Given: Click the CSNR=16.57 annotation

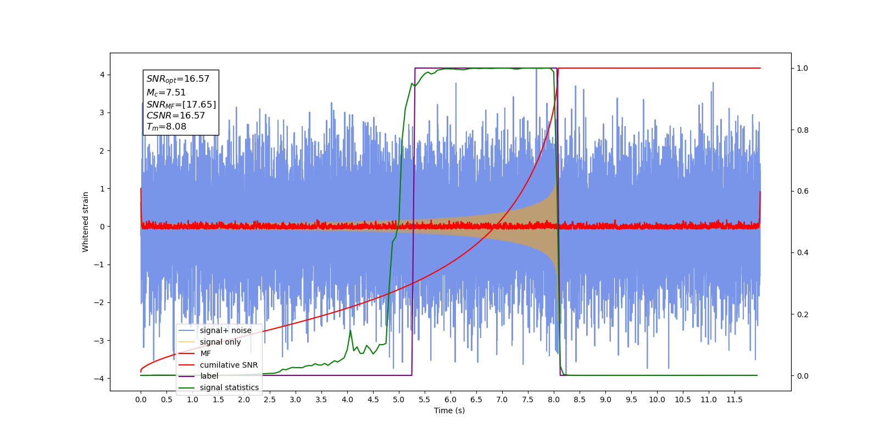Looking at the screenshot, I should pyautogui.click(x=176, y=115).
